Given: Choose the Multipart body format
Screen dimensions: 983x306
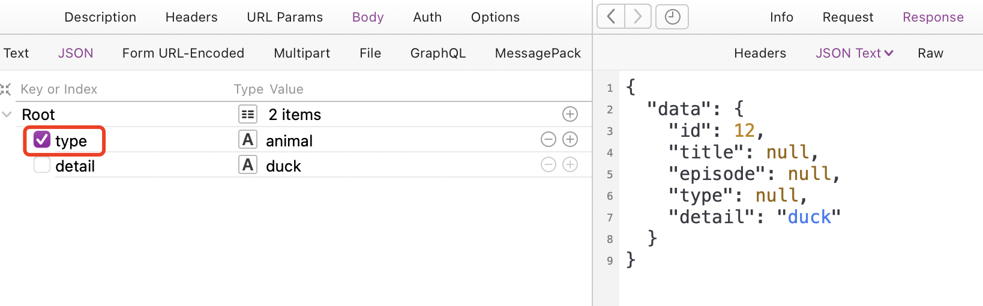Looking at the screenshot, I should pyautogui.click(x=302, y=53).
